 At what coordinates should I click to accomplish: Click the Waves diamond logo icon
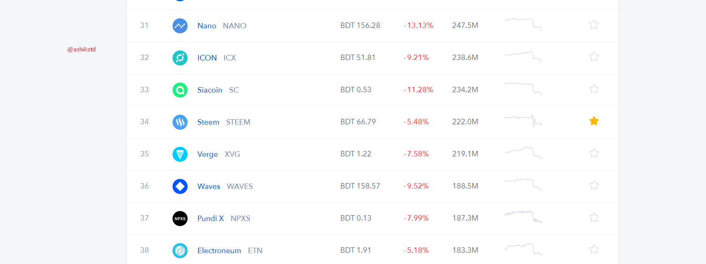180,186
